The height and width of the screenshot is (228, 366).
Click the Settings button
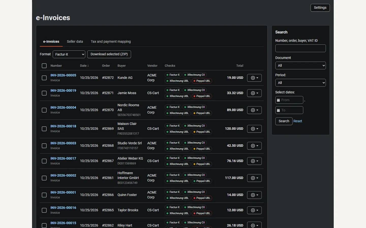[320, 8]
